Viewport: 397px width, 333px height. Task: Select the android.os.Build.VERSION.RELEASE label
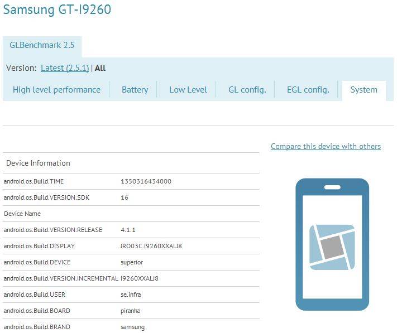(x=53, y=230)
